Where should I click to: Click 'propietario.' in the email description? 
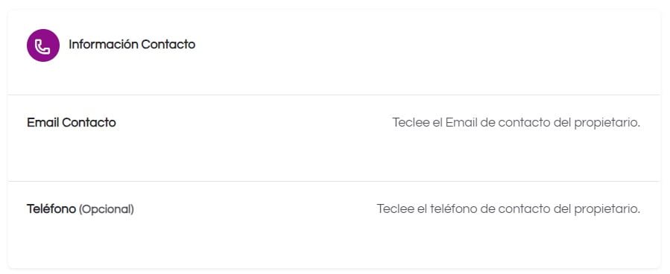607,124
